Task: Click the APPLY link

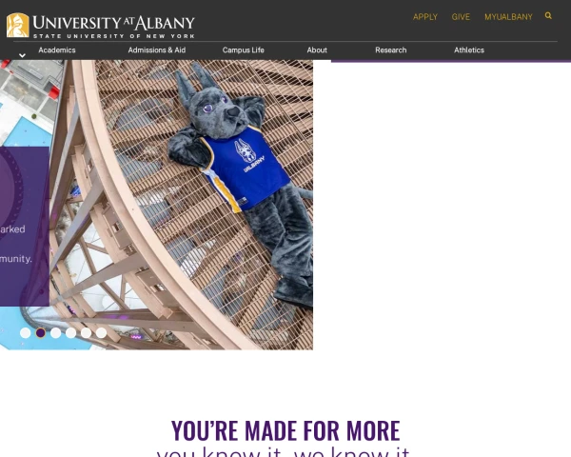Action: coord(425,17)
